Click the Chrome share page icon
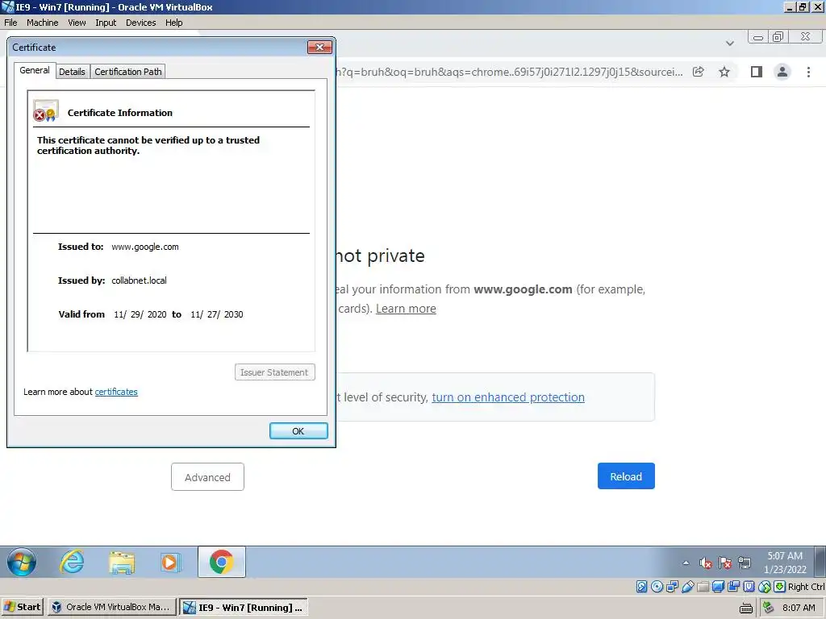Viewport: 826px width, 619px height. (x=699, y=72)
